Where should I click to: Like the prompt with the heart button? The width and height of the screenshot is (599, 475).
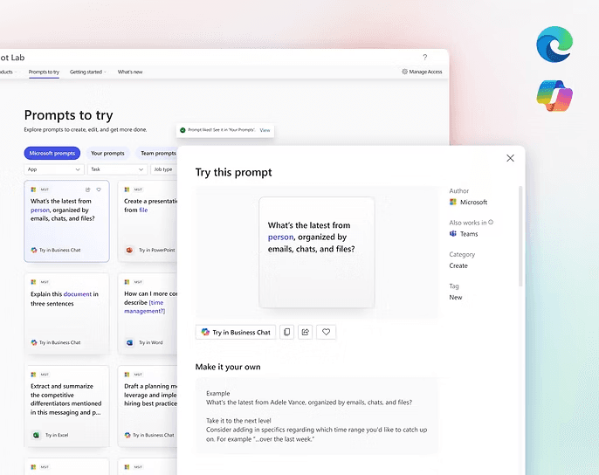coord(326,332)
